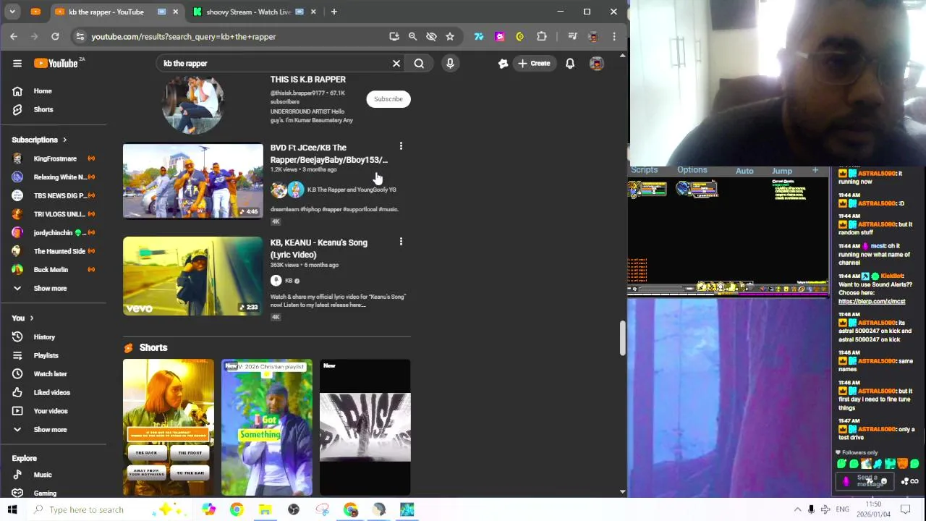Open the browser extensions puzzle icon
Screen dimensions: 926x521
tap(541, 36)
